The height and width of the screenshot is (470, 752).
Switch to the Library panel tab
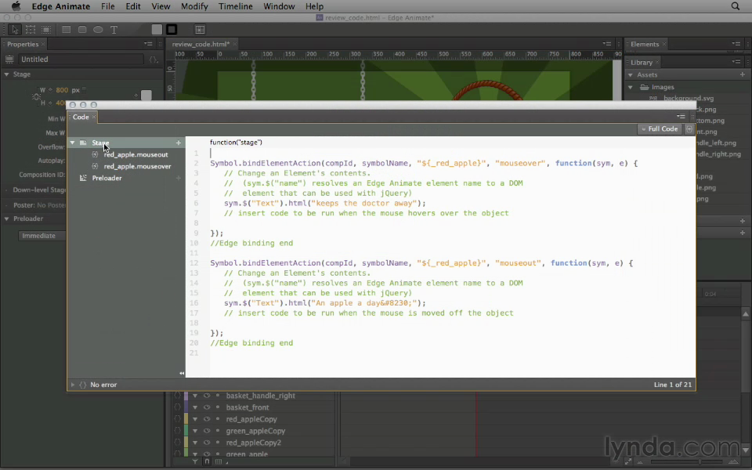tap(642, 63)
